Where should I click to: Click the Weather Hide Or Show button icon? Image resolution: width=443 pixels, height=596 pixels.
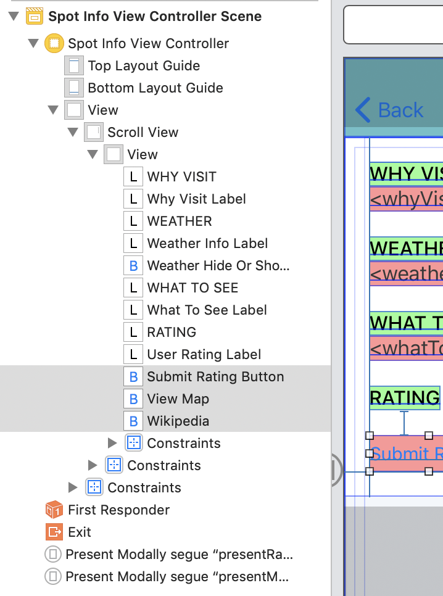click(133, 265)
